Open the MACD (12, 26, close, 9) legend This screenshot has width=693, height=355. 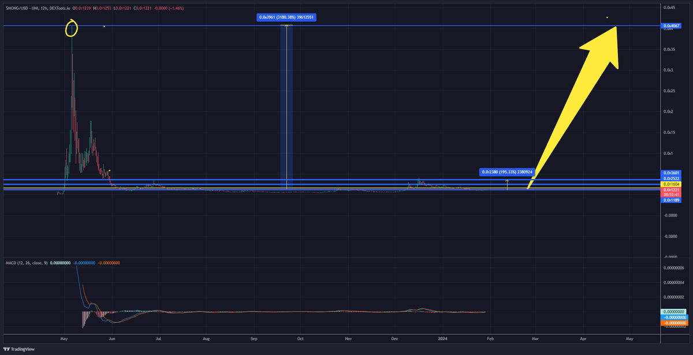26,263
